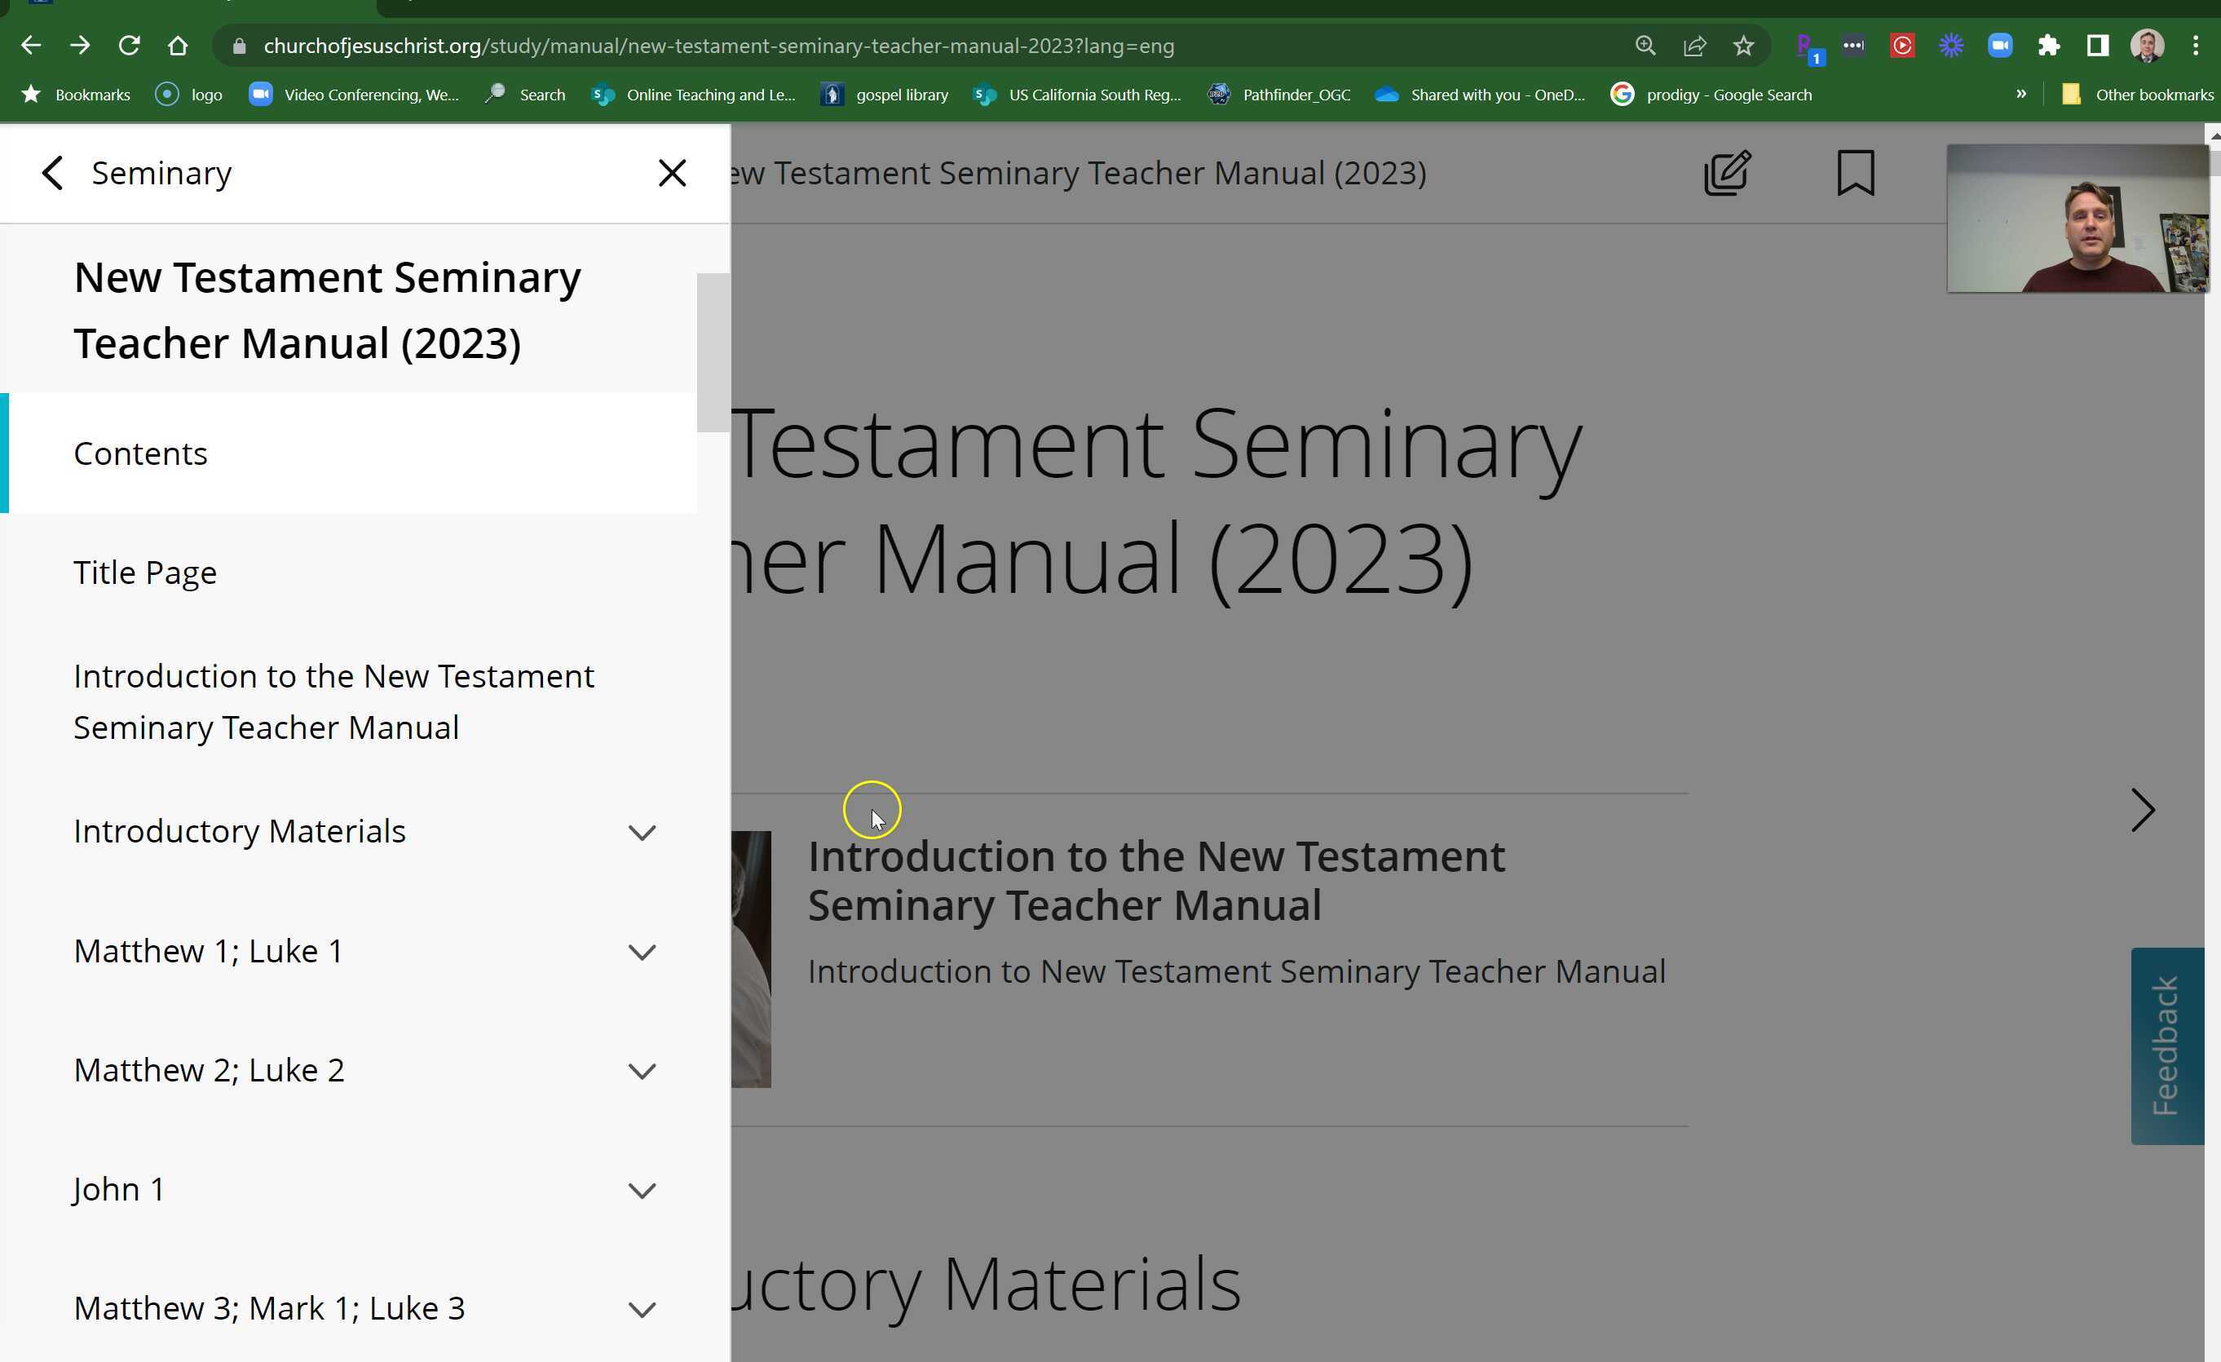View the site security padlock icon
Image resolution: width=2221 pixels, height=1362 pixels.
(239, 45)
